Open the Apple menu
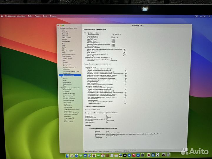The image size is (212, 159). tap(2, 16)
